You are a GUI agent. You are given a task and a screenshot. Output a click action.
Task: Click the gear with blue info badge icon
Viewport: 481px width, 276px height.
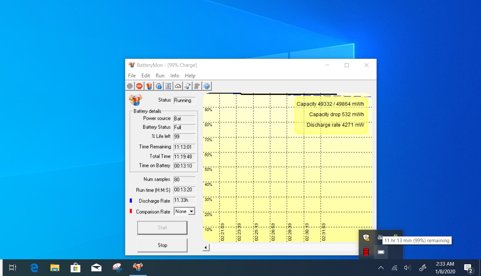point(159,86)
